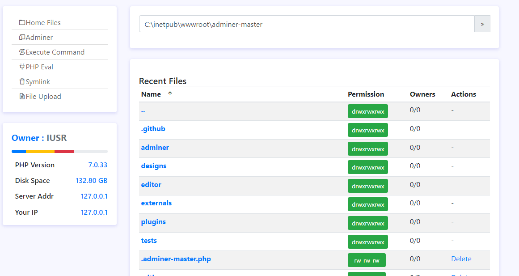Open the .github folder
Image resolution: width=519 pixels, height=276 pixels.
(153, 128)
